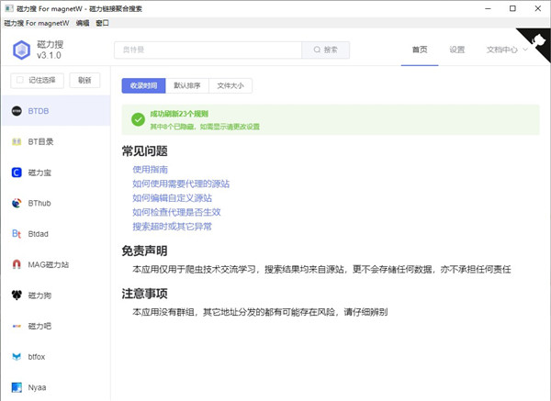Open the 窗口 menu
The width and height of the screenshot is (551, 401).
pyautogui.click(x=102, y=23)
